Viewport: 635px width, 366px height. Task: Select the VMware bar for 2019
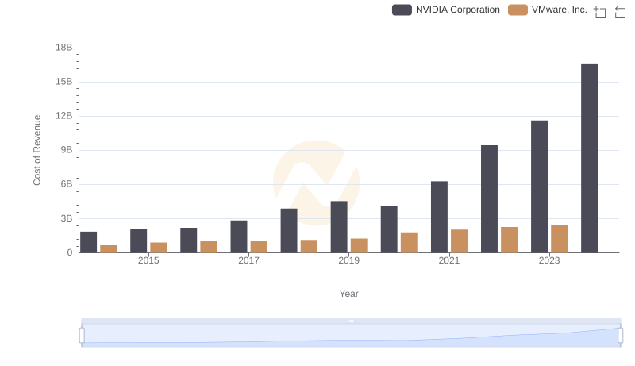click(x=359, y=246)
